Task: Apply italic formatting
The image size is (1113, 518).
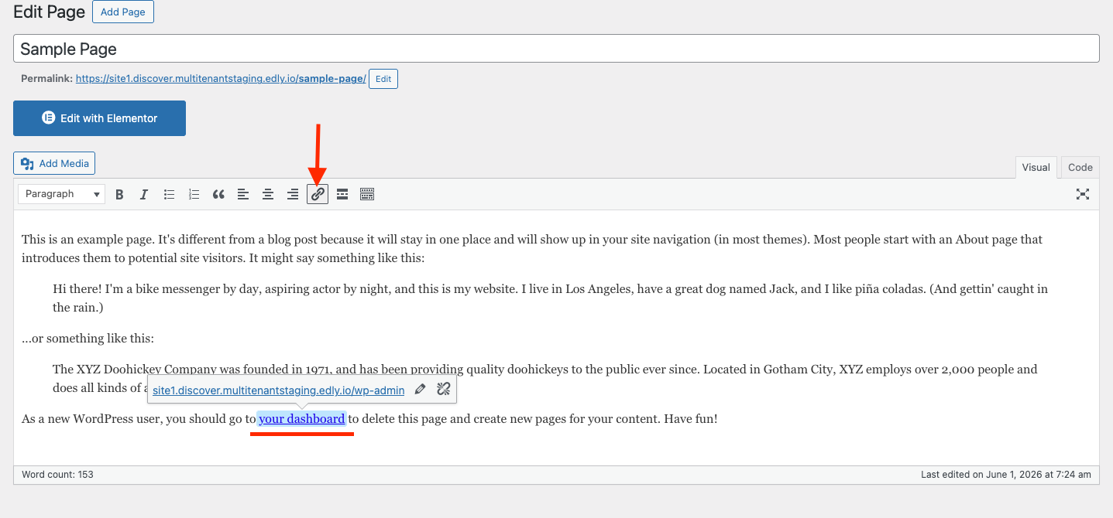Action: click(144, 194)
